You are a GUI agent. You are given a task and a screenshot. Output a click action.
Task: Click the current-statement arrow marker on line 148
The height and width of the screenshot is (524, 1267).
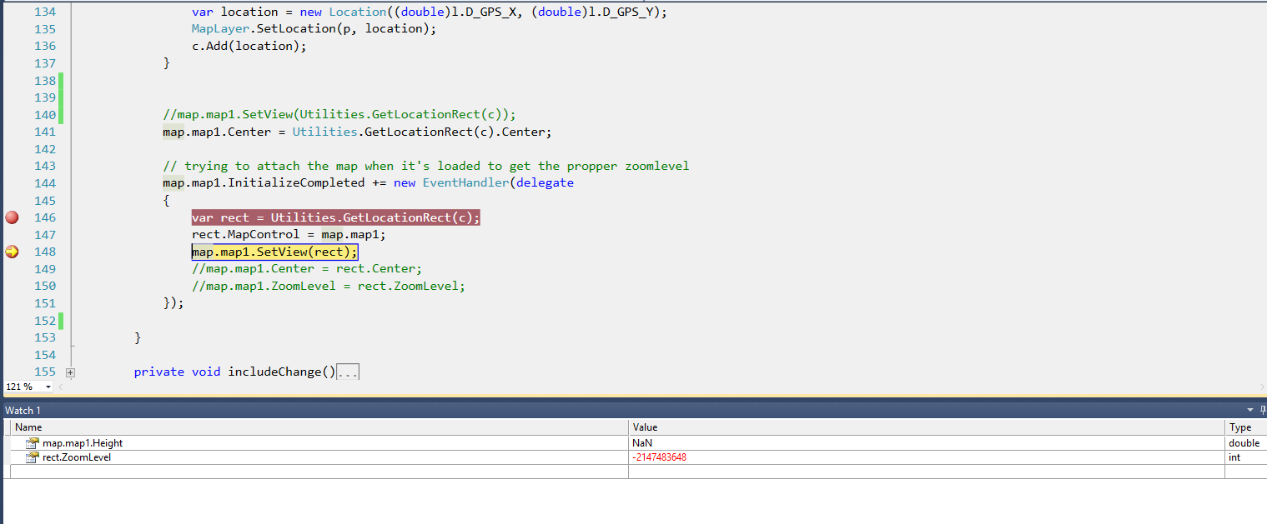12,252
